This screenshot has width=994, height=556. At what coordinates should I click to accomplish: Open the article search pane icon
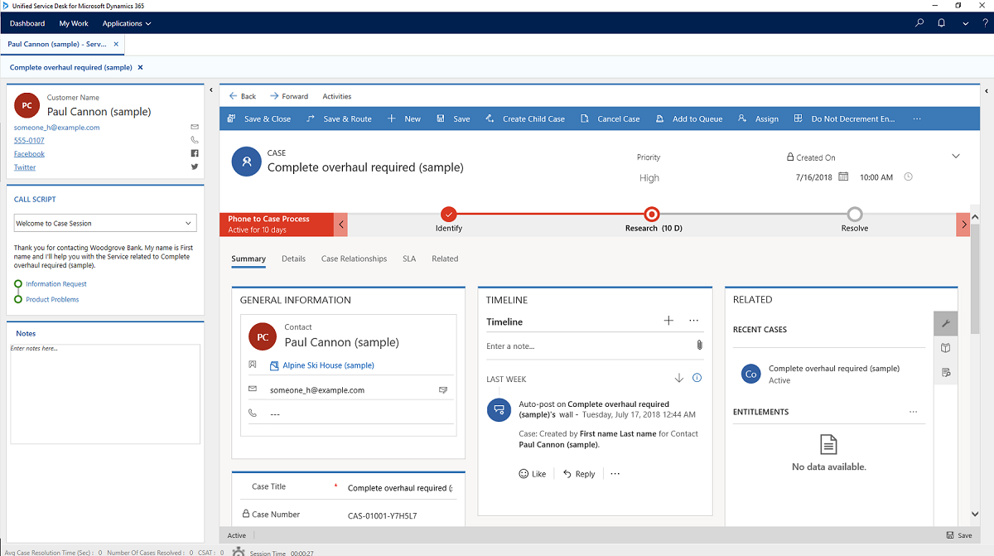point(945,372)
